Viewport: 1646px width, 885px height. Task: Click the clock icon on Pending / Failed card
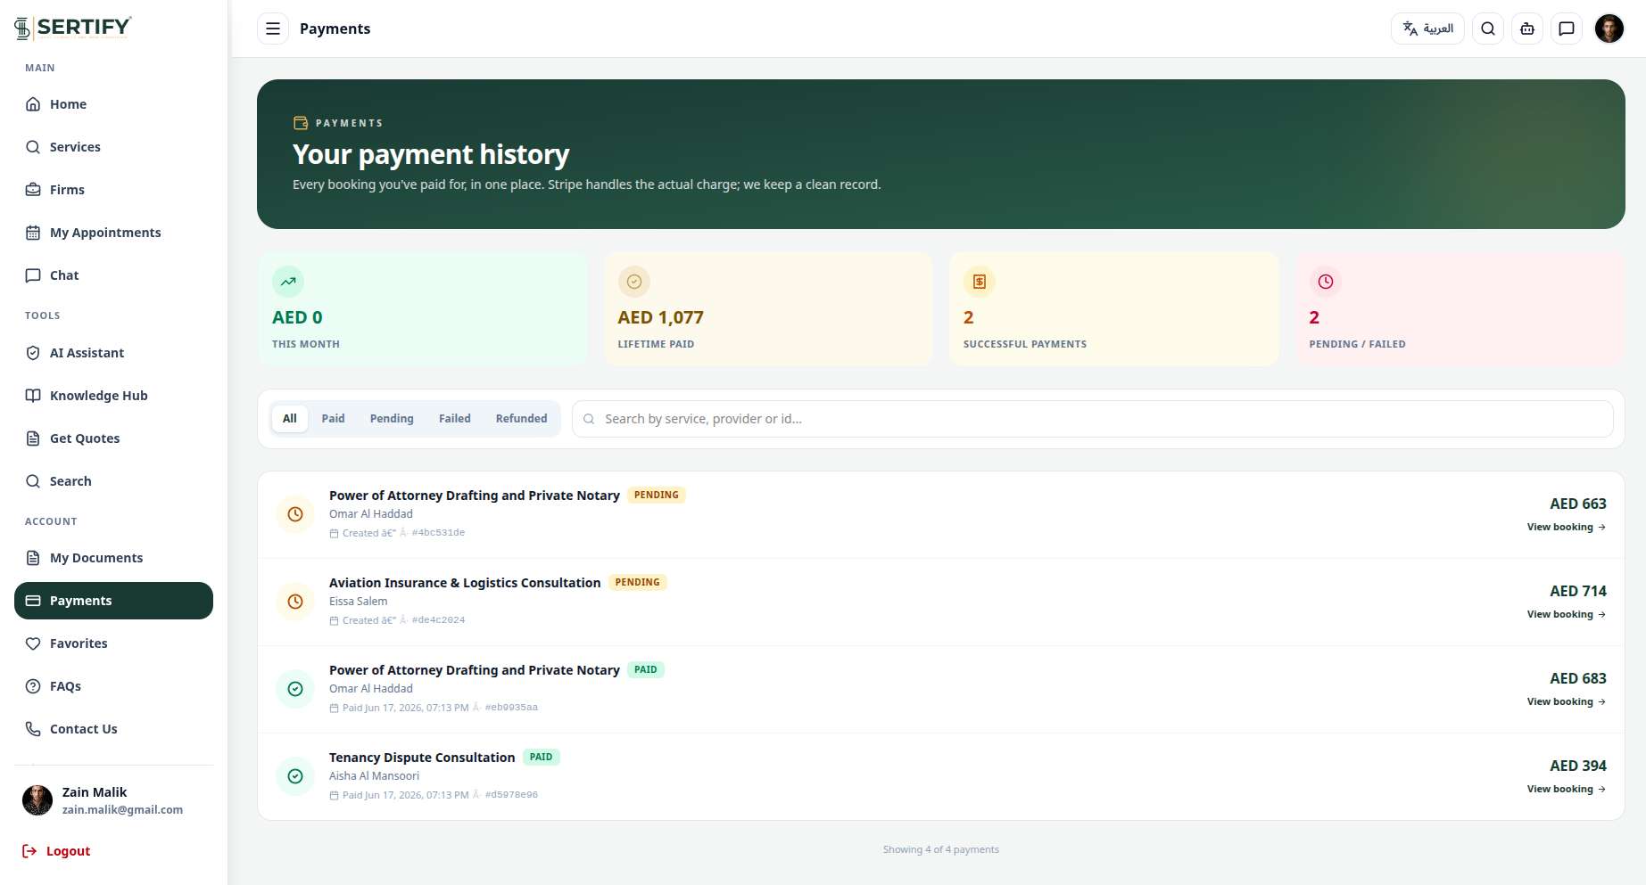(x=1326, y=282)
